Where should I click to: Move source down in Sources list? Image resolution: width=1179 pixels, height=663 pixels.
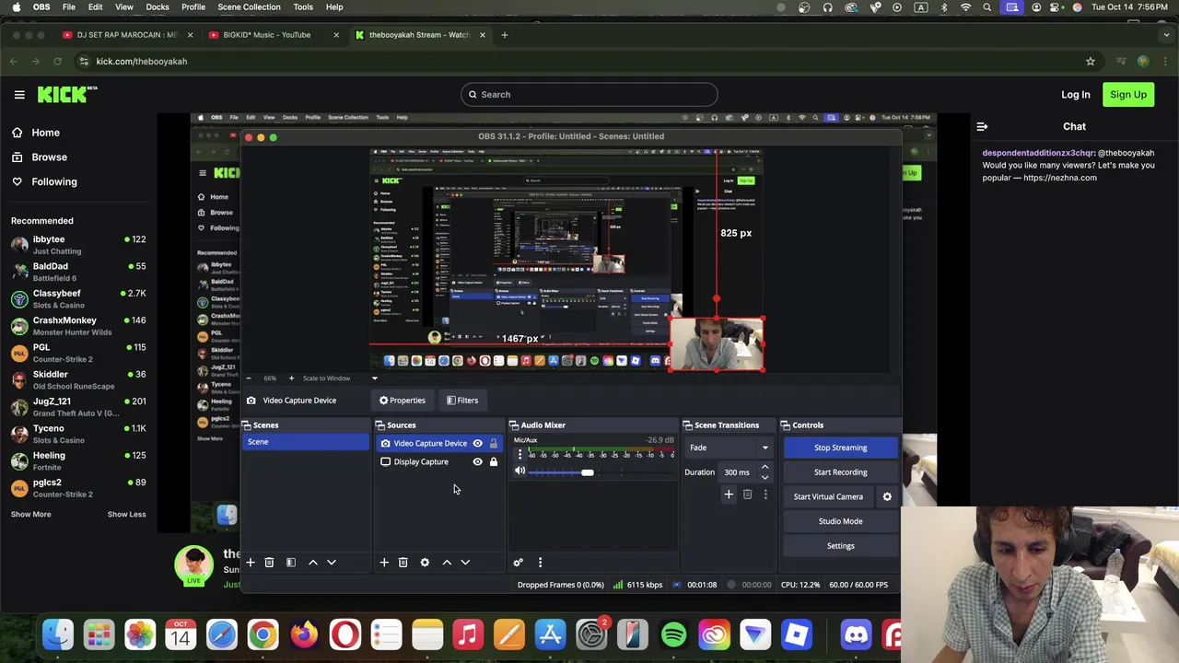pos(465,563)
